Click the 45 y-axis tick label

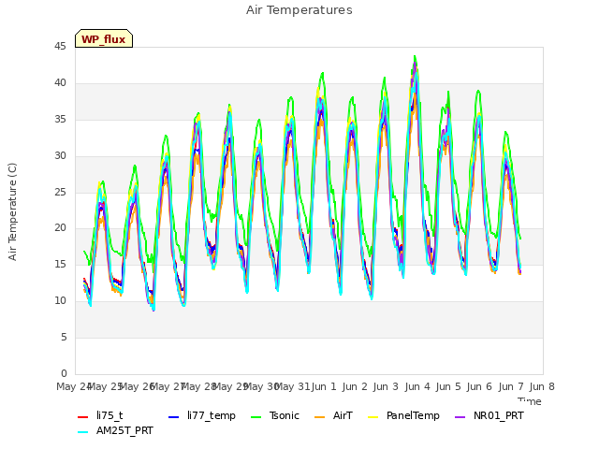tap(60, 47)
